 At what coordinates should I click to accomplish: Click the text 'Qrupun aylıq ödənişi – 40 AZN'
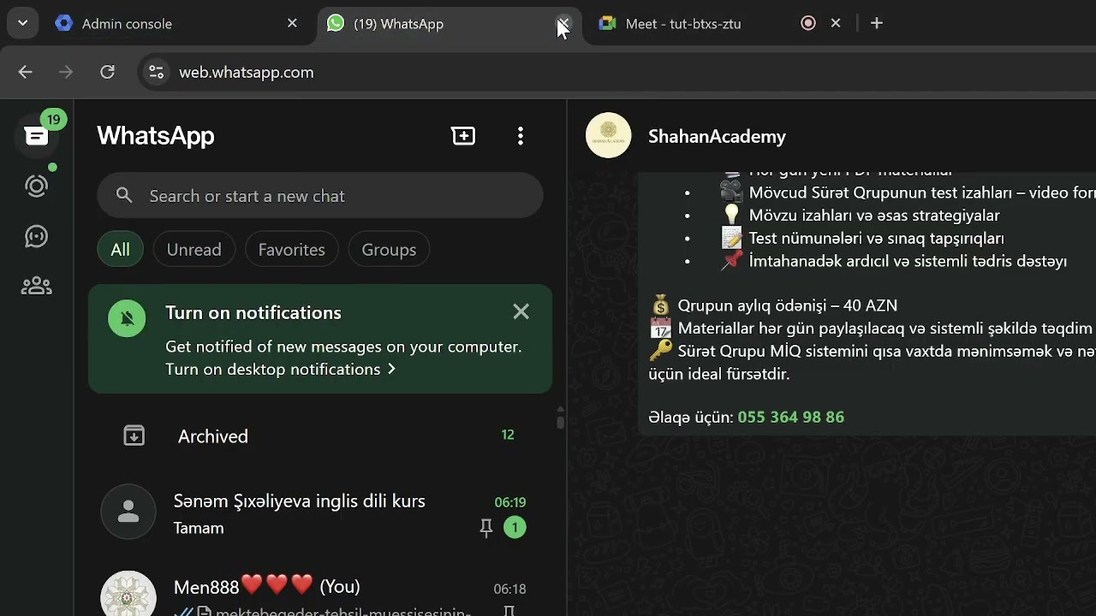788,305
